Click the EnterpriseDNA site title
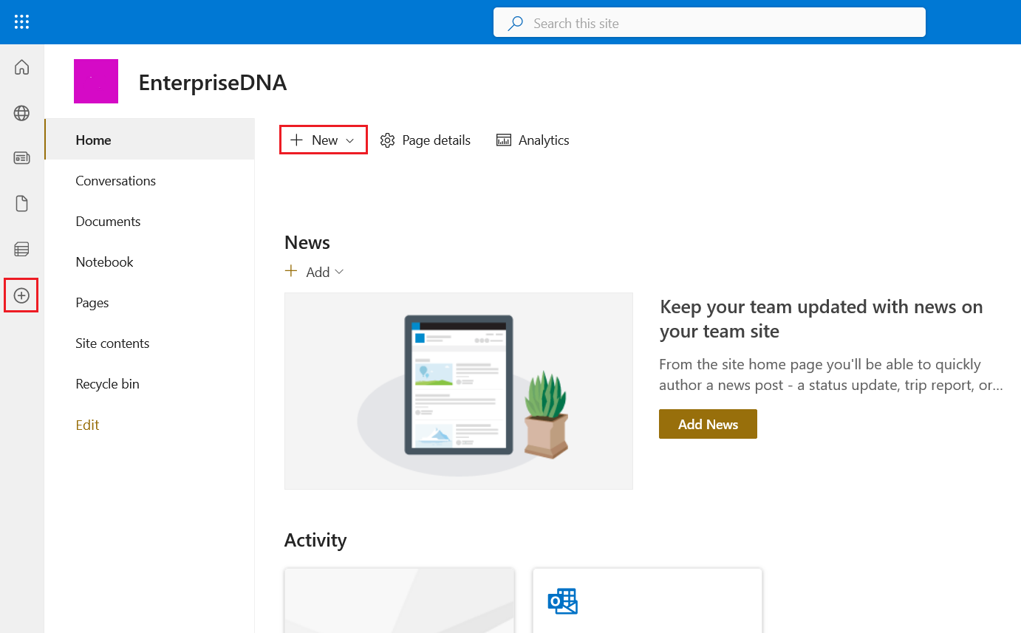Image resolution: width=1021 pixels, height=633 pixels. click(213, 83)
